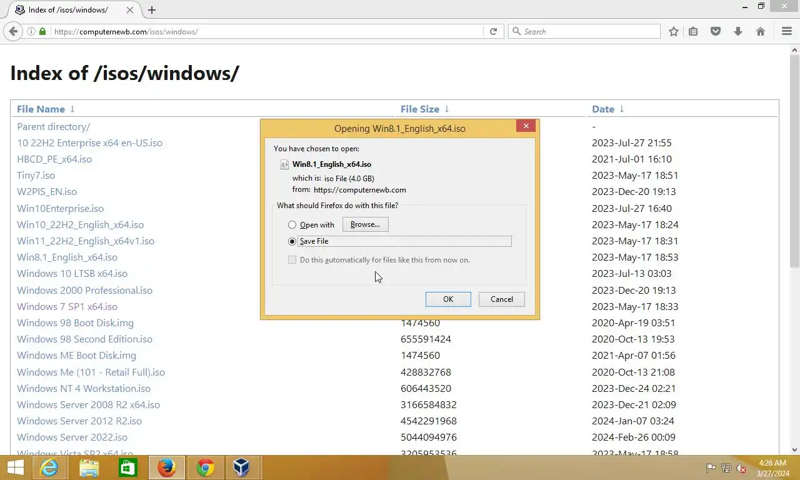800x480 pixels.
Task: Click the Win10Enterprise.iso link
Action: (x=60, y=208)
